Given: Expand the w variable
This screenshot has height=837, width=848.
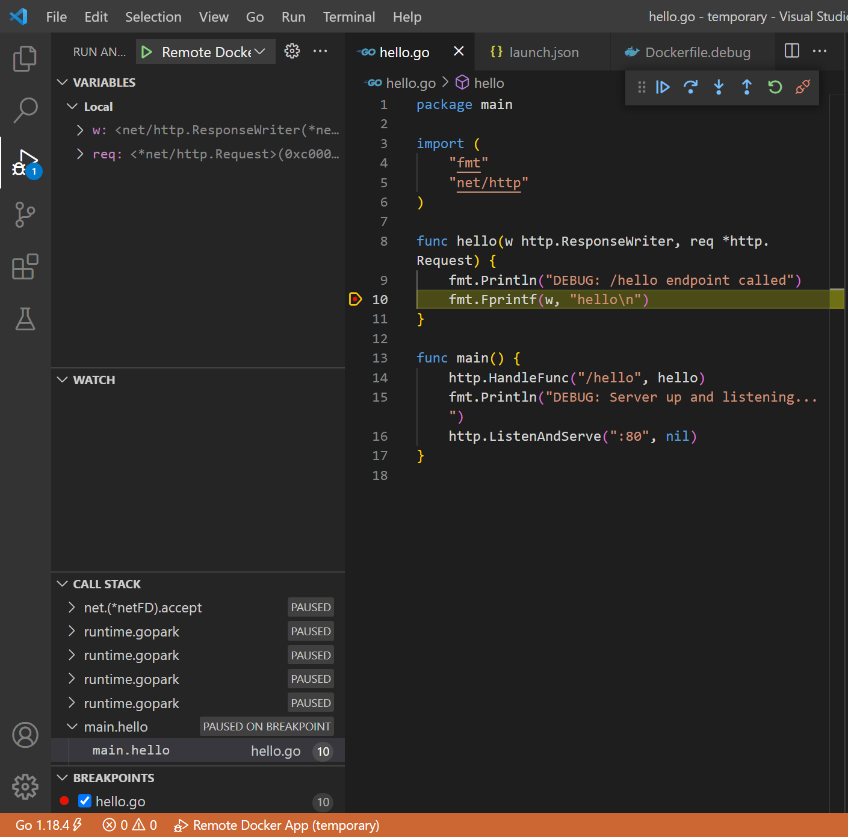Looking at the screenshot, I should tap(80, 130).
